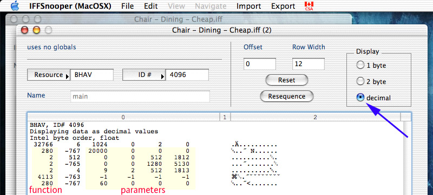Click the value 5130 in the data
The image size is (433, 195).
coord(182,164)
